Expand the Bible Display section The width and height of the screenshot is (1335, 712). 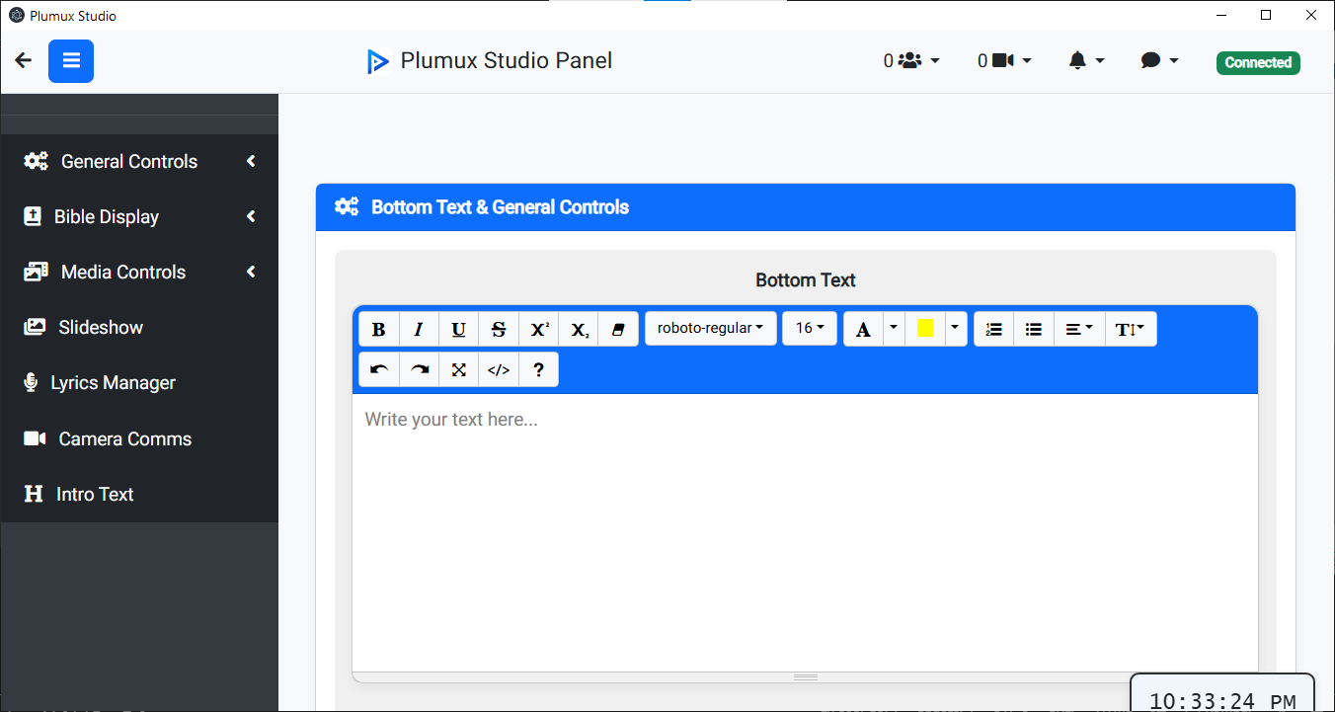pos(139,216)
